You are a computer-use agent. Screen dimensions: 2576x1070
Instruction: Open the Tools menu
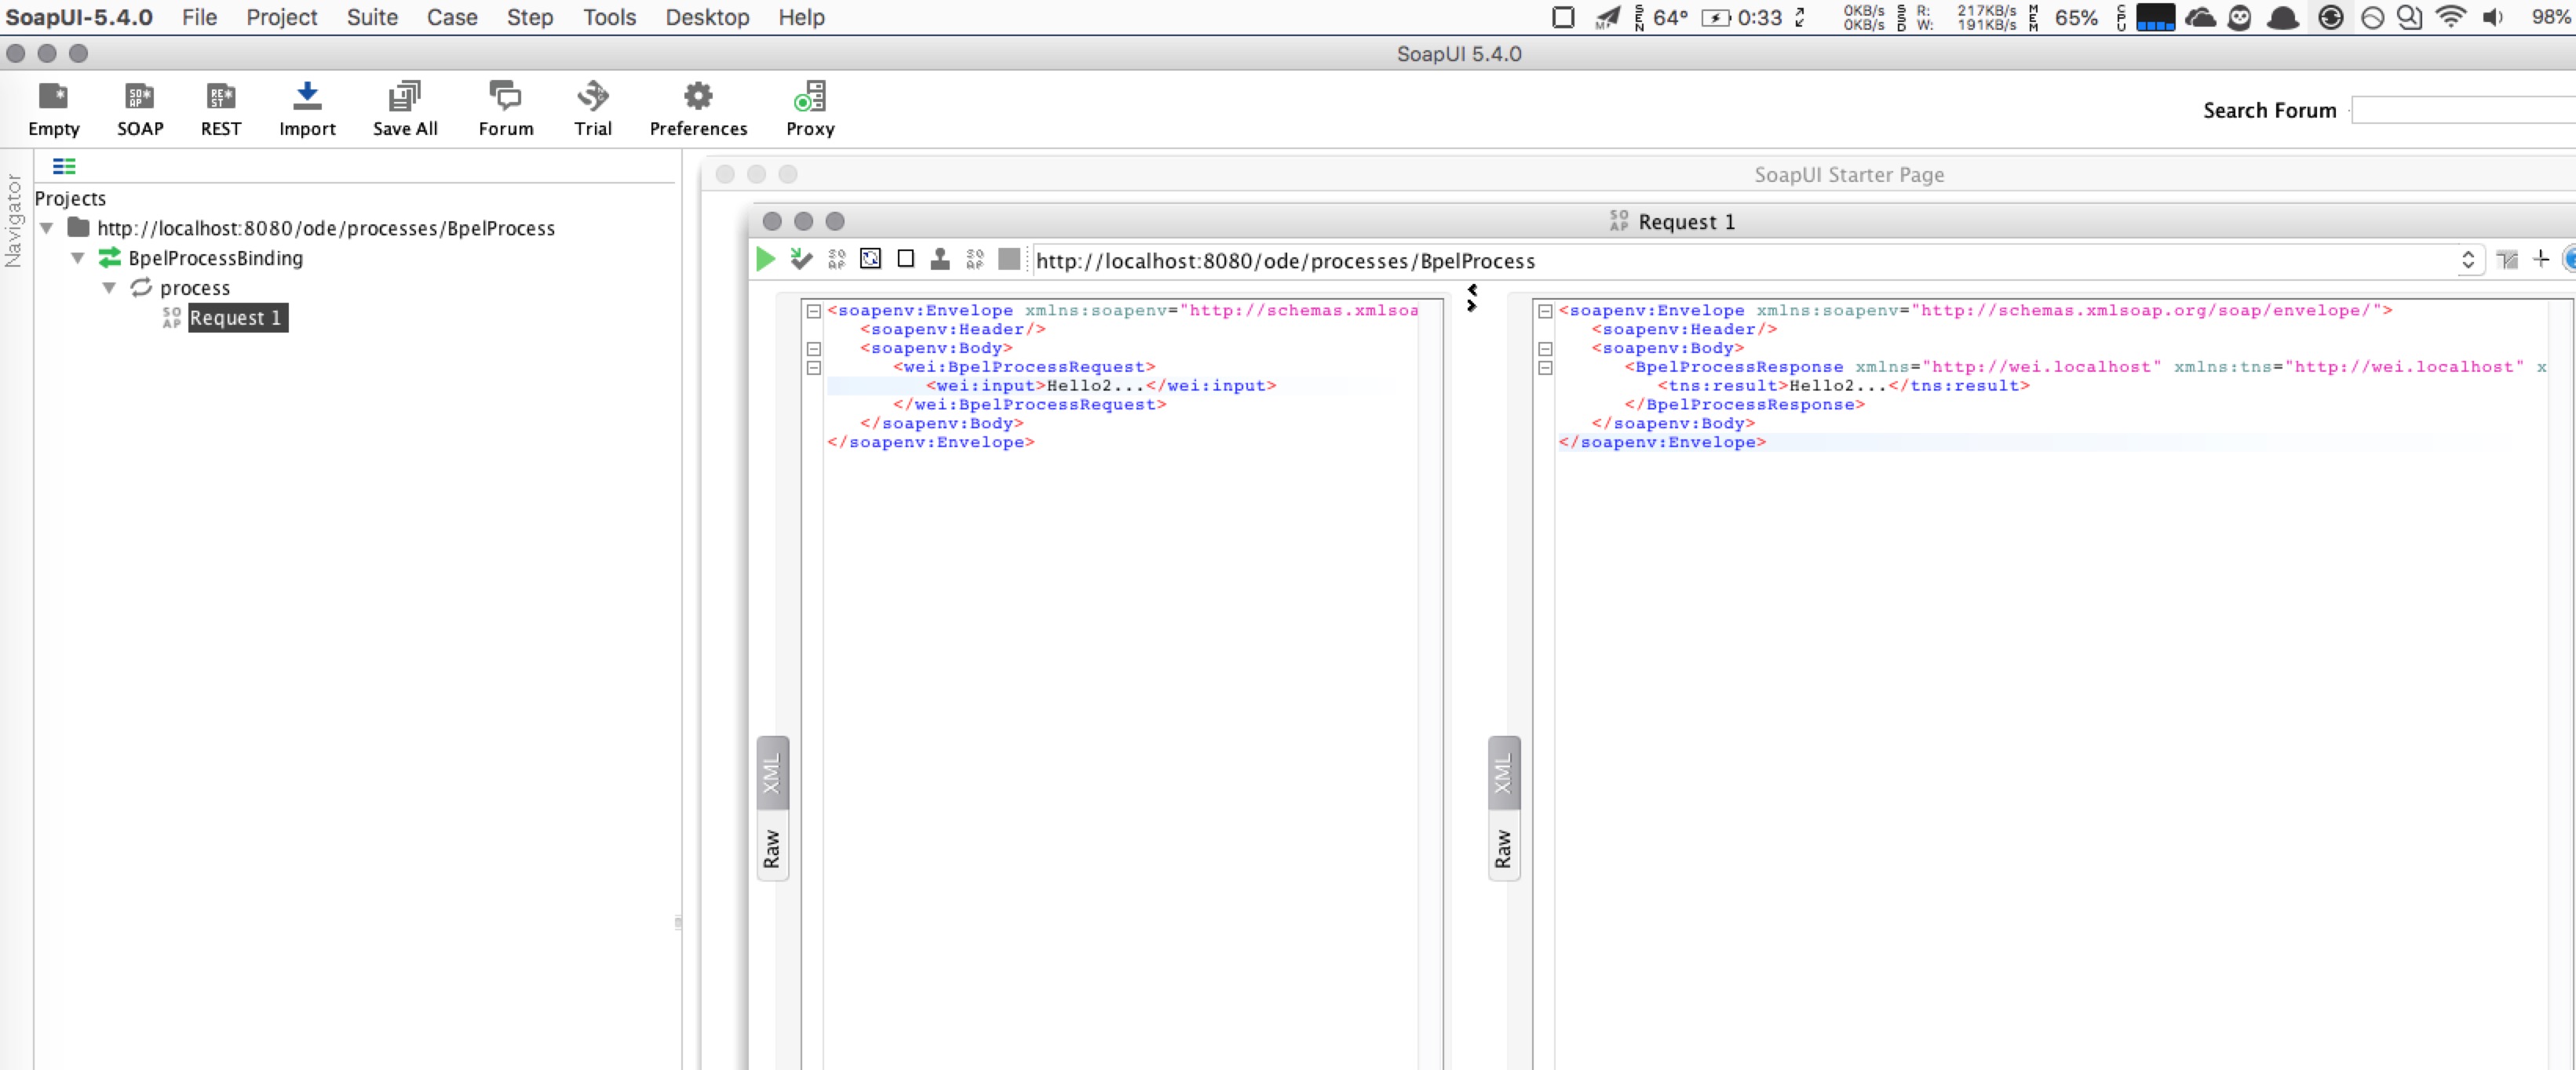click(609, 17)
